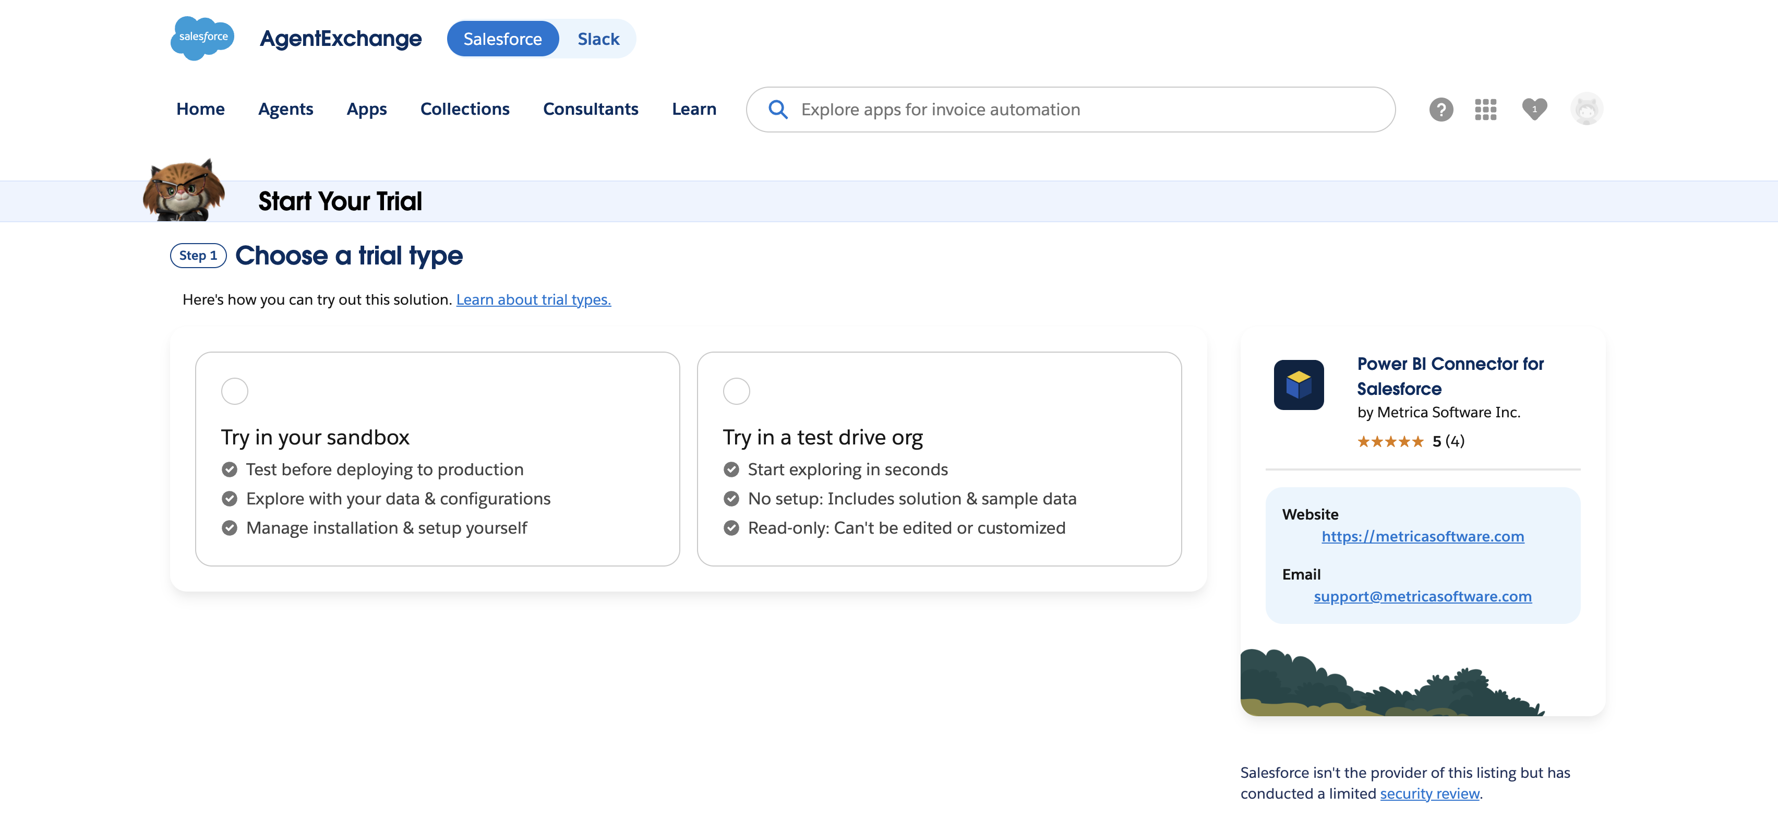Open the Learn nav item
The width and height of the screenshot is (1778, 819).
click(x=694, y=109)
